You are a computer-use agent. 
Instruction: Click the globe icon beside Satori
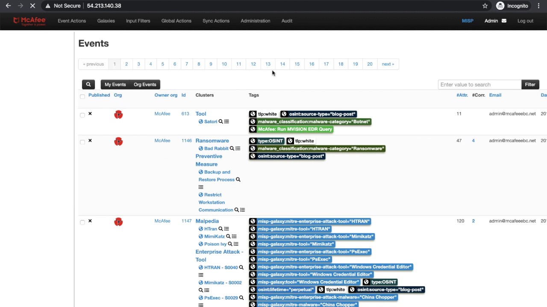(201, 122)
